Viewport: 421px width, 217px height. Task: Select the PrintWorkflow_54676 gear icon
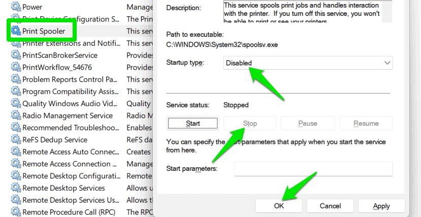pos(16,67)
